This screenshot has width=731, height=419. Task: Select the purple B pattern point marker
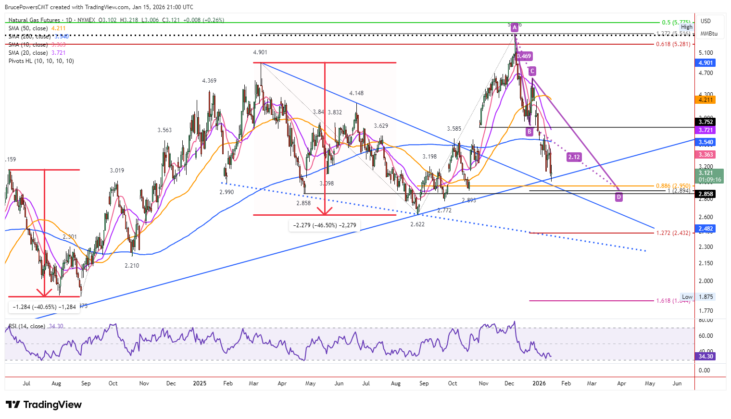click(529, 131)
